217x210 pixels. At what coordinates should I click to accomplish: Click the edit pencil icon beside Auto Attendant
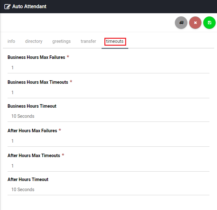coord(7,7)
